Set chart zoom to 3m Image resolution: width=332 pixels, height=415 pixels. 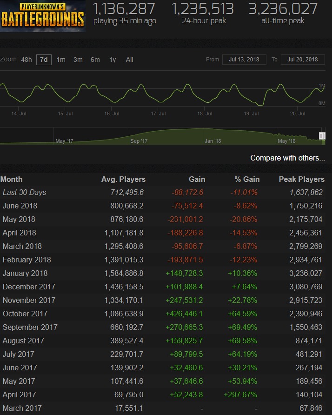pyautogui.click(x=78, y=60)
